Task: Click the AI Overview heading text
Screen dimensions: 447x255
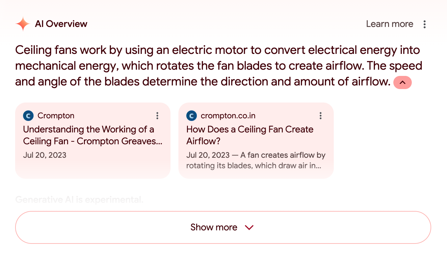Action: [x=61, y=24]
